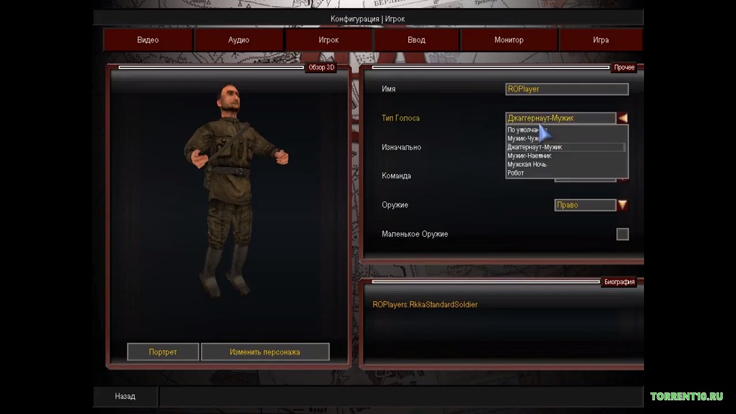Open the Игра settings tab
The image size is (736, 414).
(x=601, y=40)
